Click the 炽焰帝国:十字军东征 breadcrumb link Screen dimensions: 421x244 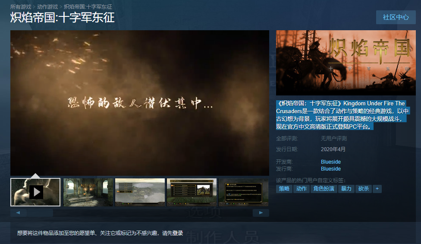[x=88, y=7]
